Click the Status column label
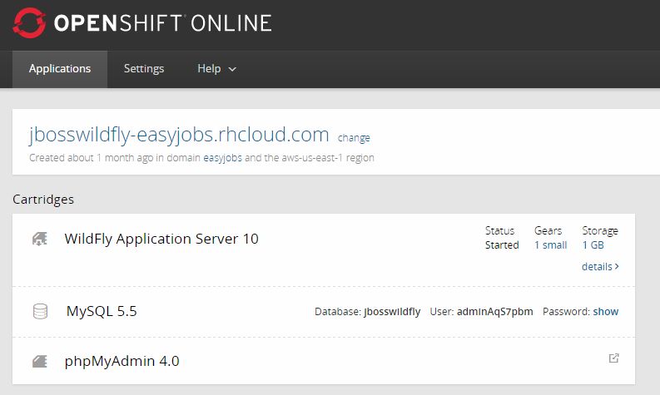Image resolution: width=660 pixels, height=395 pixels. coord(499,230)
